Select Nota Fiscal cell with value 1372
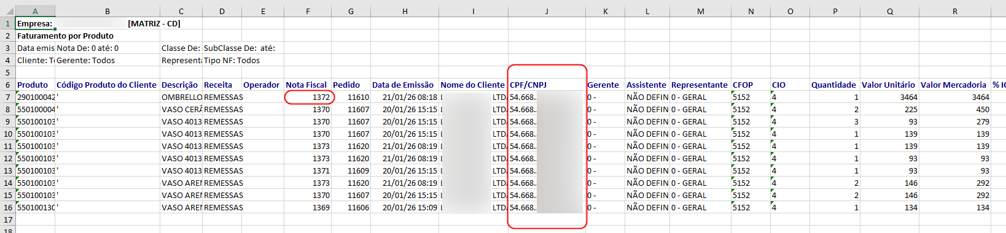This screenshot has height=233, width=1006. [x=308, y=97]
